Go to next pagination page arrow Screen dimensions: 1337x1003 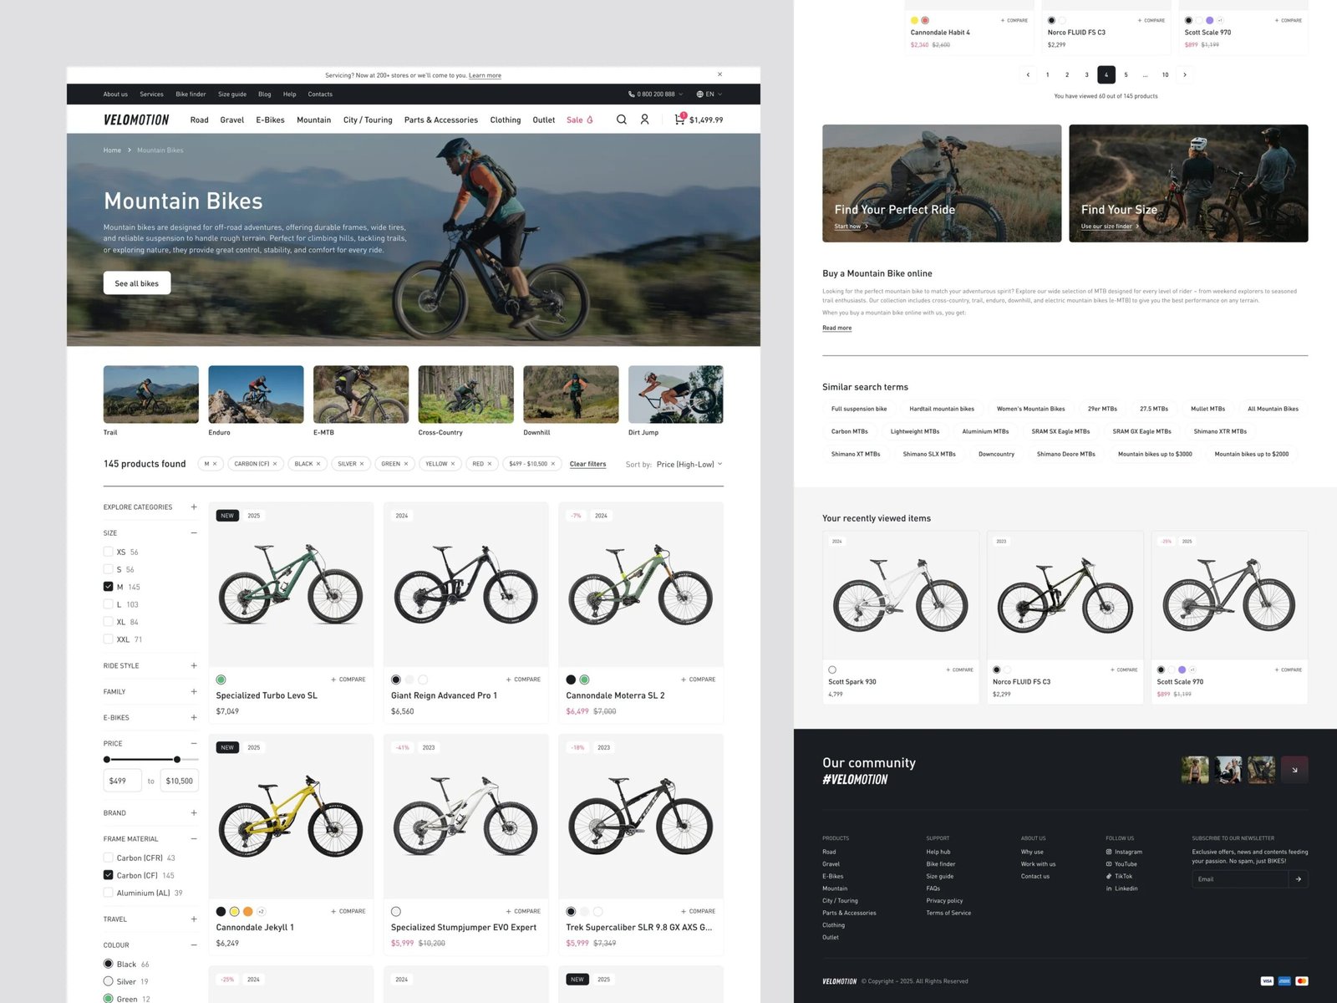[1184, 74]
